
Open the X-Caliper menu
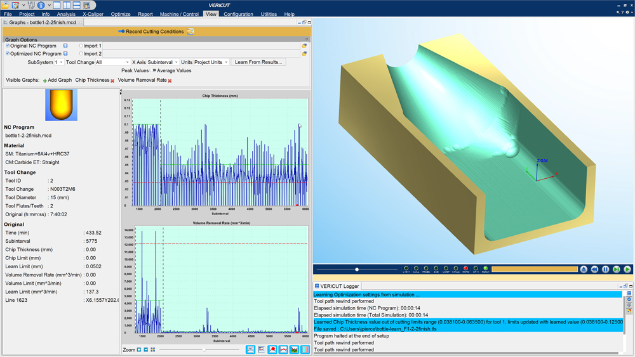coord(93,14)
